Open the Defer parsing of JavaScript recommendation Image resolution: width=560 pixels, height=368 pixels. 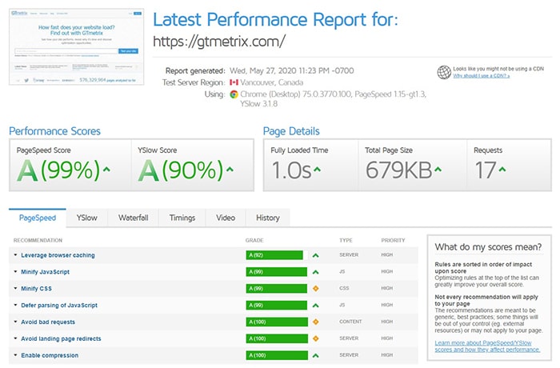[x=59, y=306]
